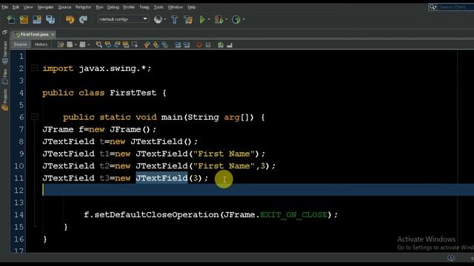The height and width of the screenshot is (266, 474).
Task: Click the Stop Macro Recording icon
Action: click(208, 45)
